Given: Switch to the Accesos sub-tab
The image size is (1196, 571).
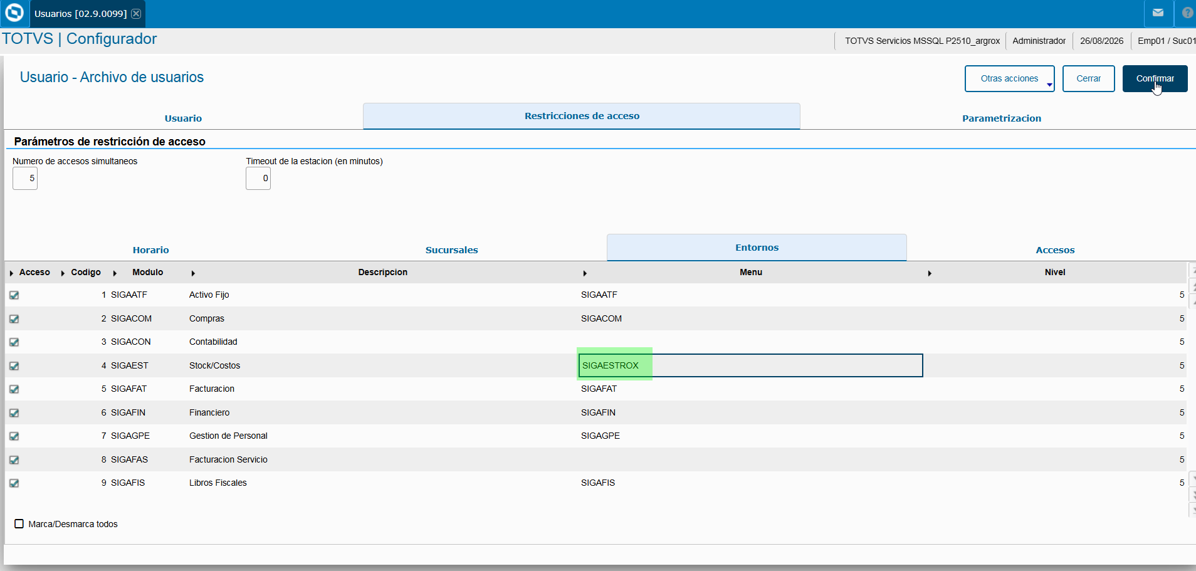Looking at the screenshot, I should click(1055, 249).
